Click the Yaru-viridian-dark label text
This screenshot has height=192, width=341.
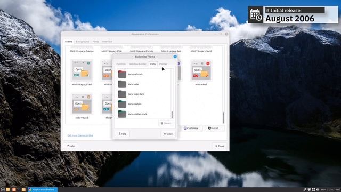click(x=137, y=114)
